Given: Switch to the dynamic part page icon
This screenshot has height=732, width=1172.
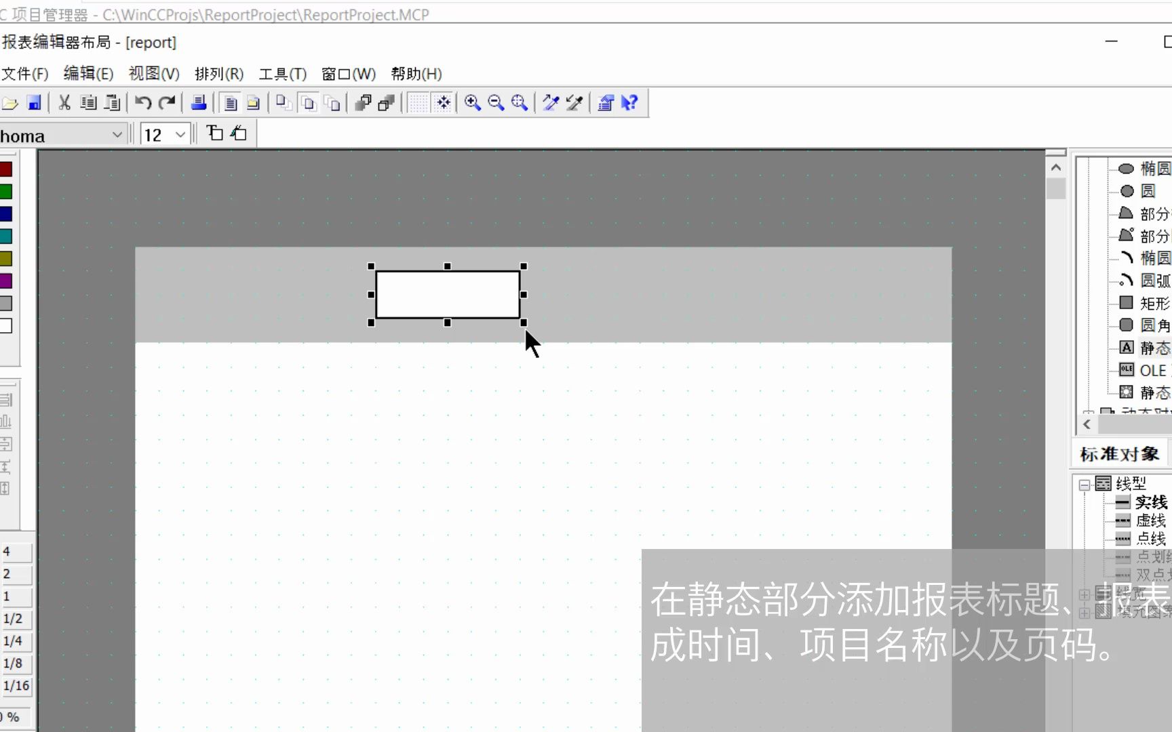Looking at the screenshot, I should point(253,103).
